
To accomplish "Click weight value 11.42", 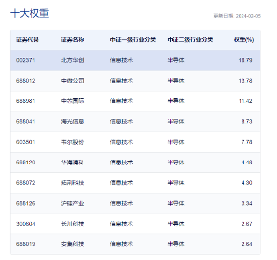I will [x=245, y=101].
